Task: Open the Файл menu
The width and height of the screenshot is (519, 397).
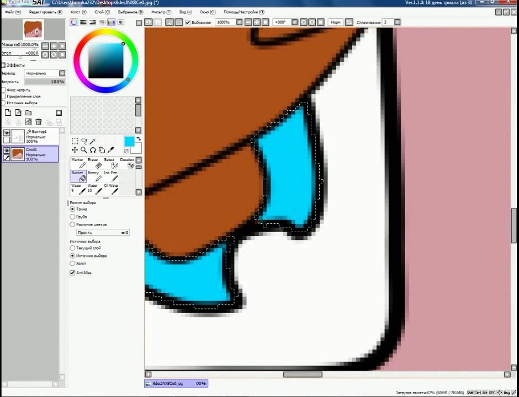Action: pyautogui.click(x=13, y=12)
